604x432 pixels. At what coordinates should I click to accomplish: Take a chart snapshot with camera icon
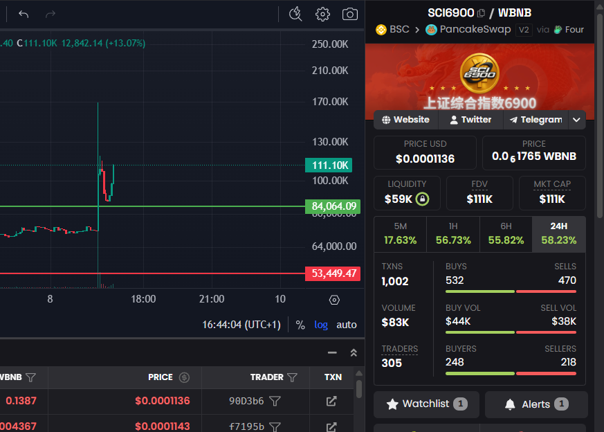pos(350,15)
